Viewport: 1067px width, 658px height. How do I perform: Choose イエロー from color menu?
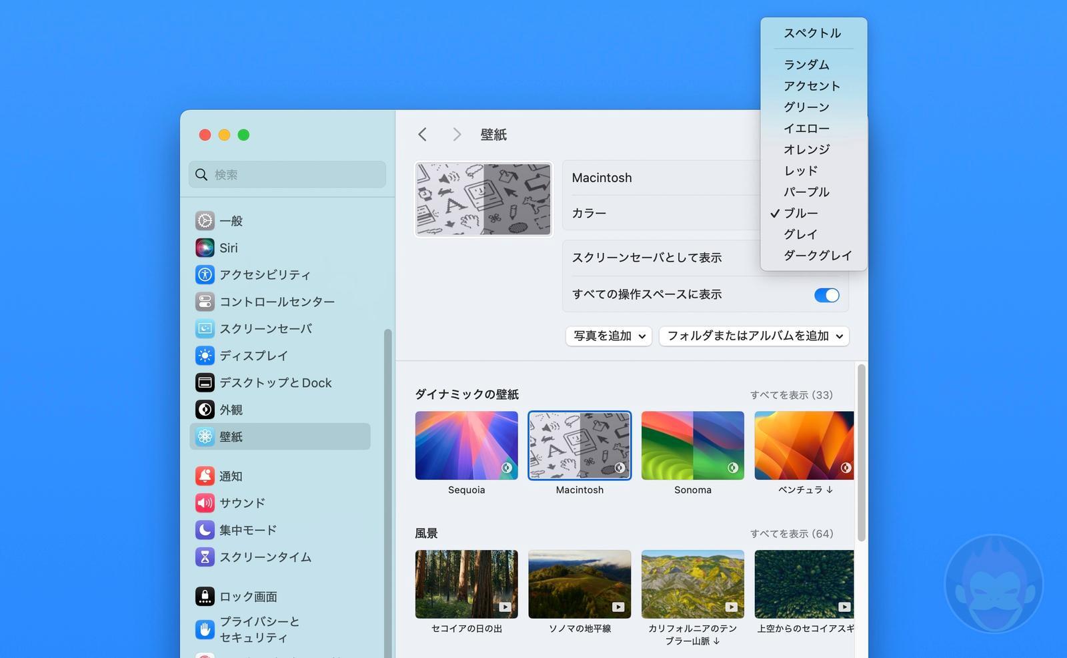[814, 128]
